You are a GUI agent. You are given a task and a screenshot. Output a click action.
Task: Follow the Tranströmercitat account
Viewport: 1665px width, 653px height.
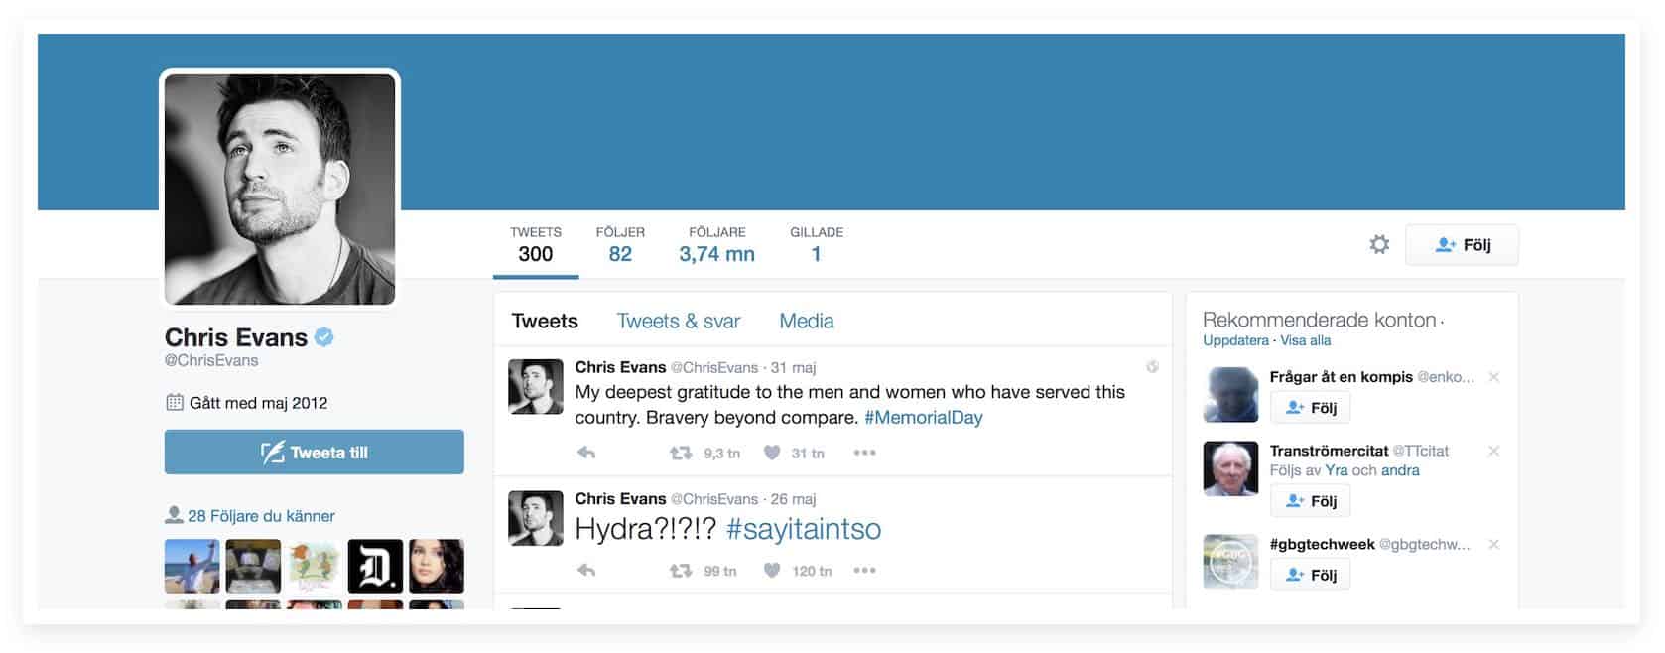click(1310, 501)
